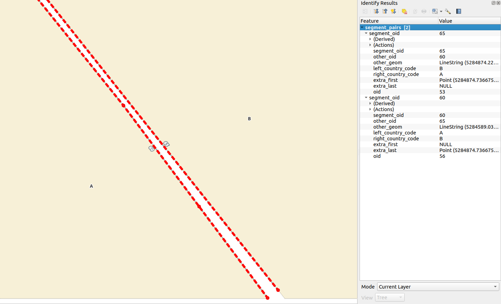Viewport: 501px width, 304px height.
Task: Click country label A on the map
Action: [x=92, y=186]
